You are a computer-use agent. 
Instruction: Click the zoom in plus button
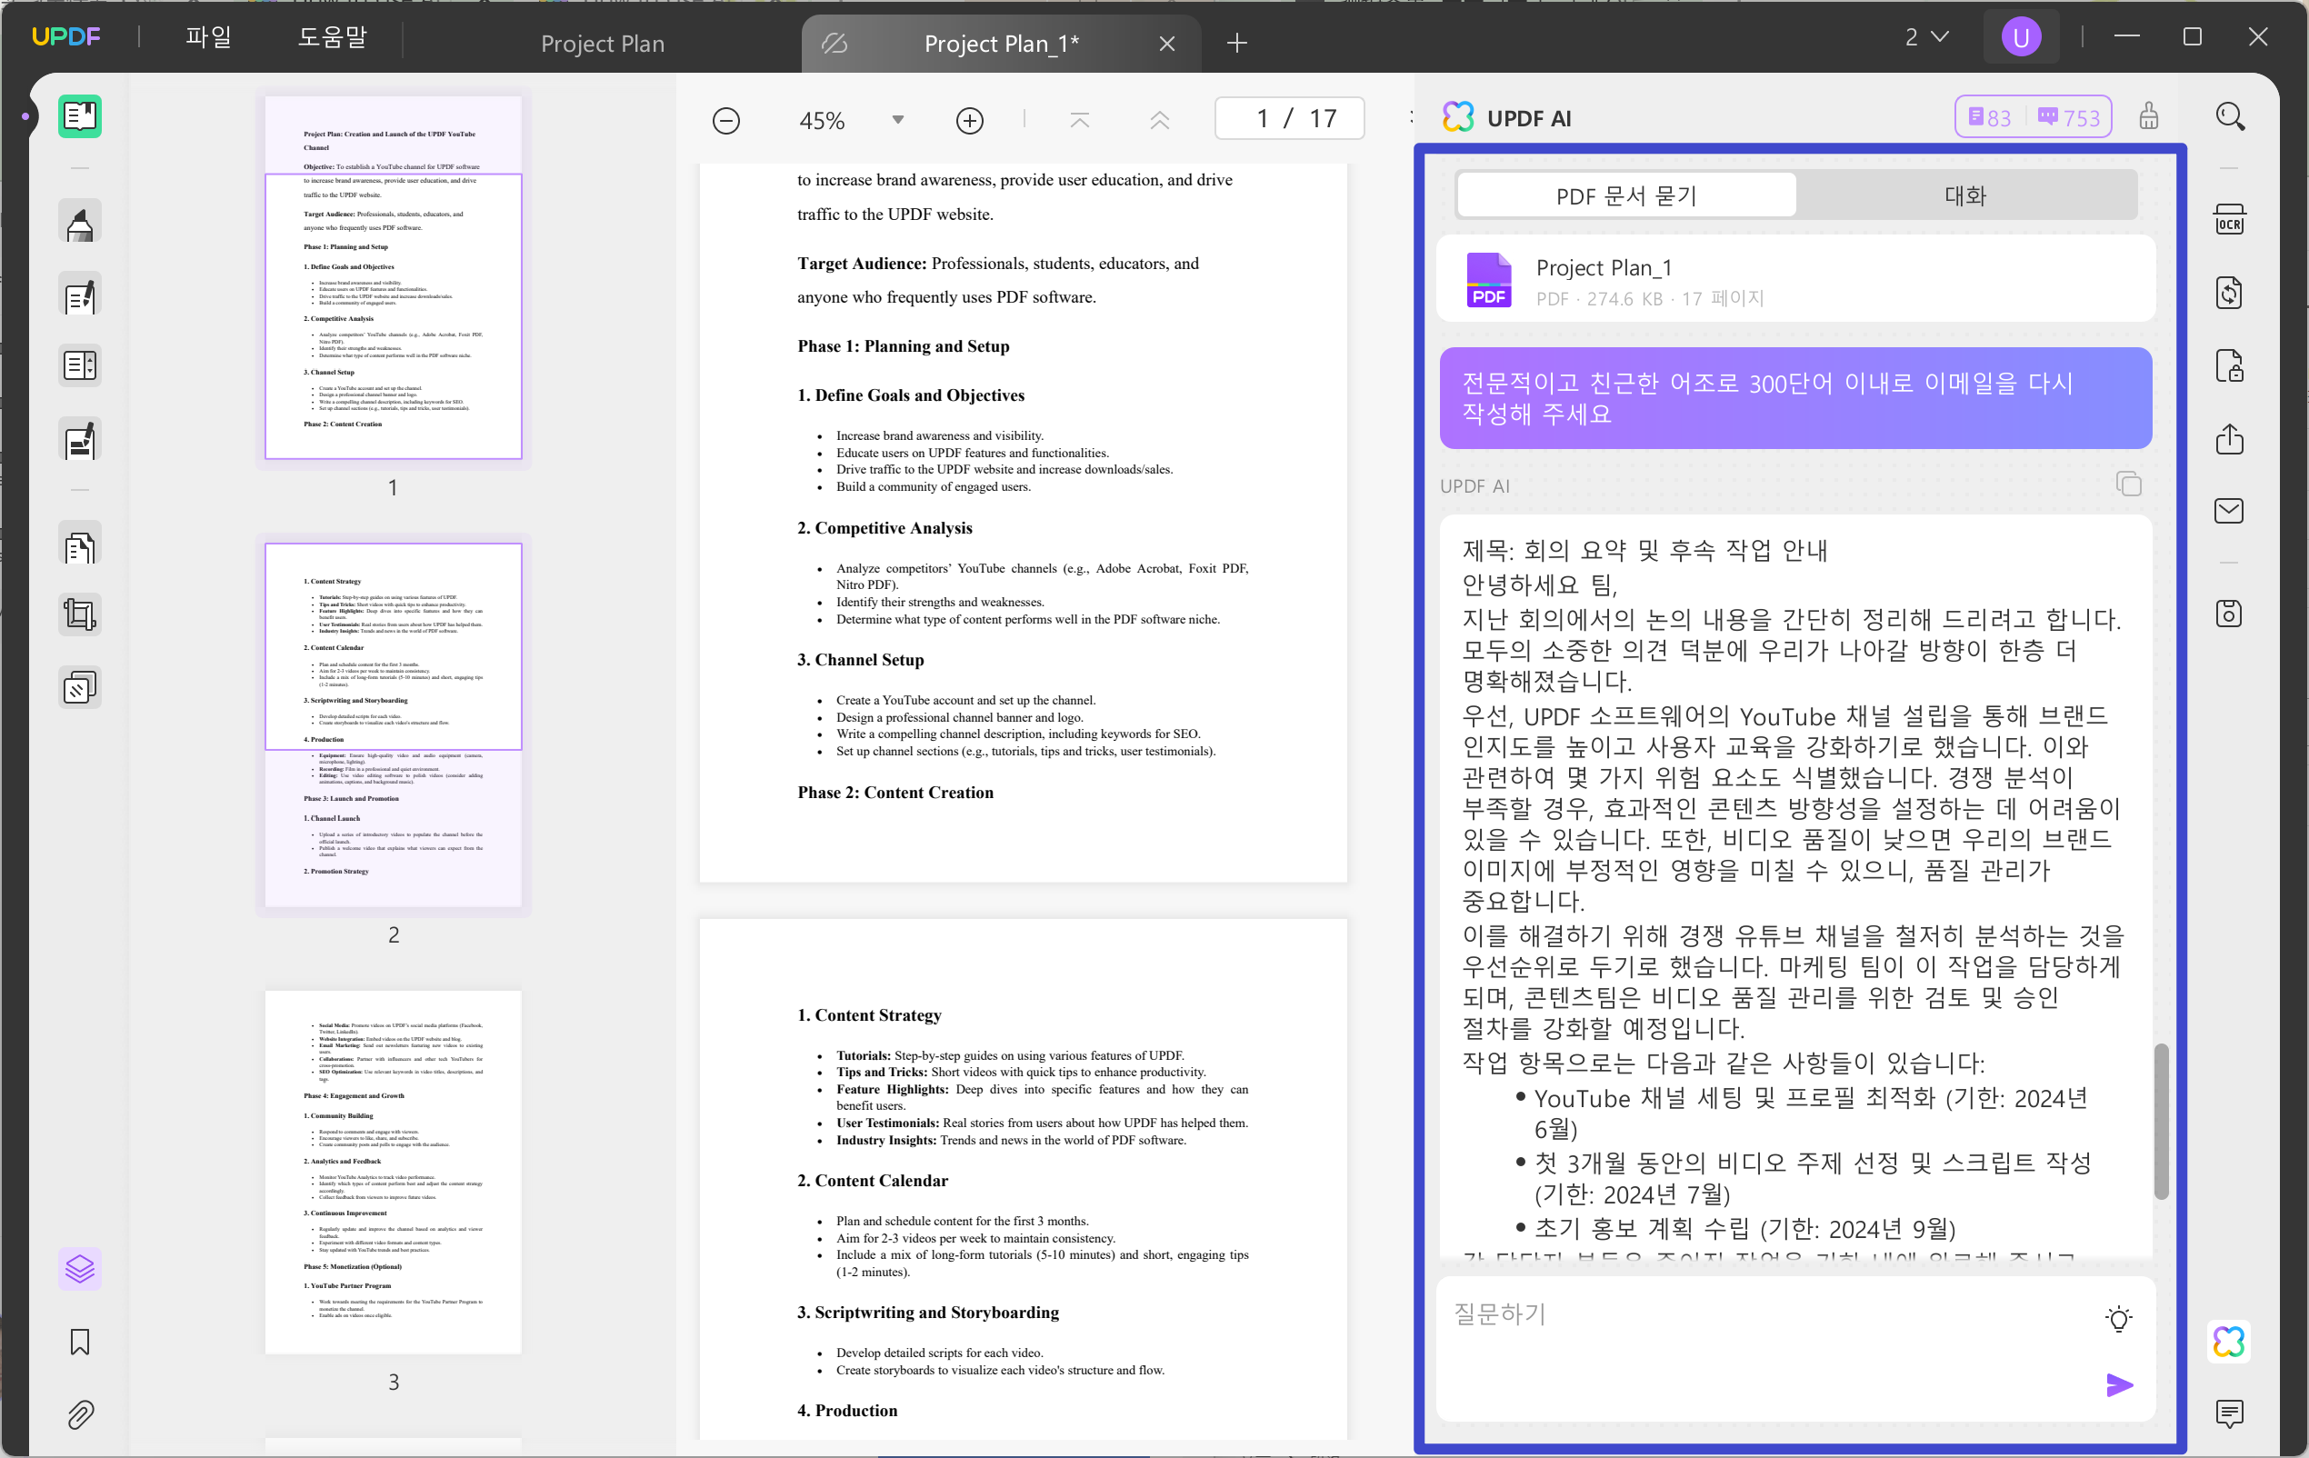pos(969,121)
